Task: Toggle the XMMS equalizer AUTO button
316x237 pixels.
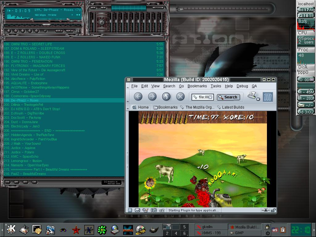Action: (103, 8)
